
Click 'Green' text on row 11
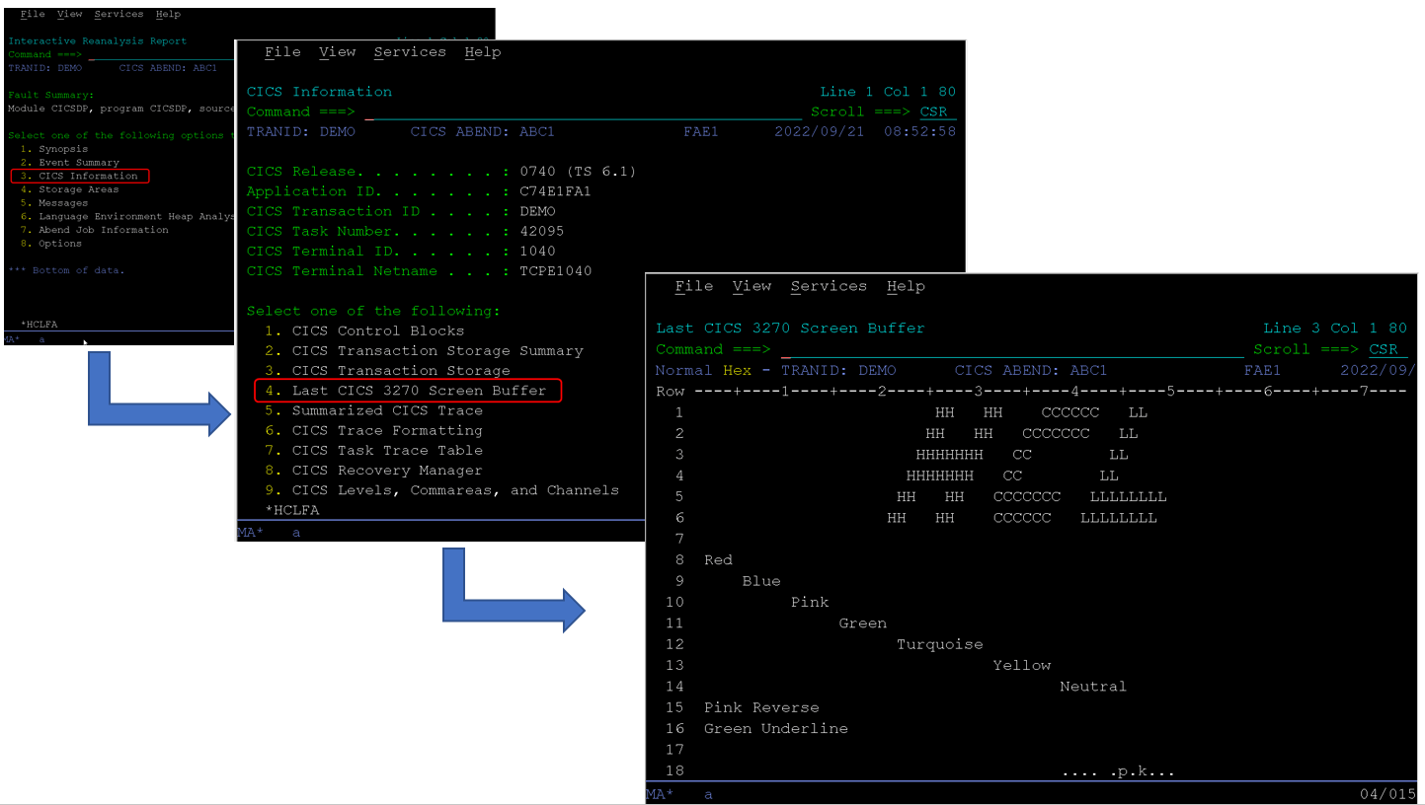pyautogui.click(x=863, y=623)
